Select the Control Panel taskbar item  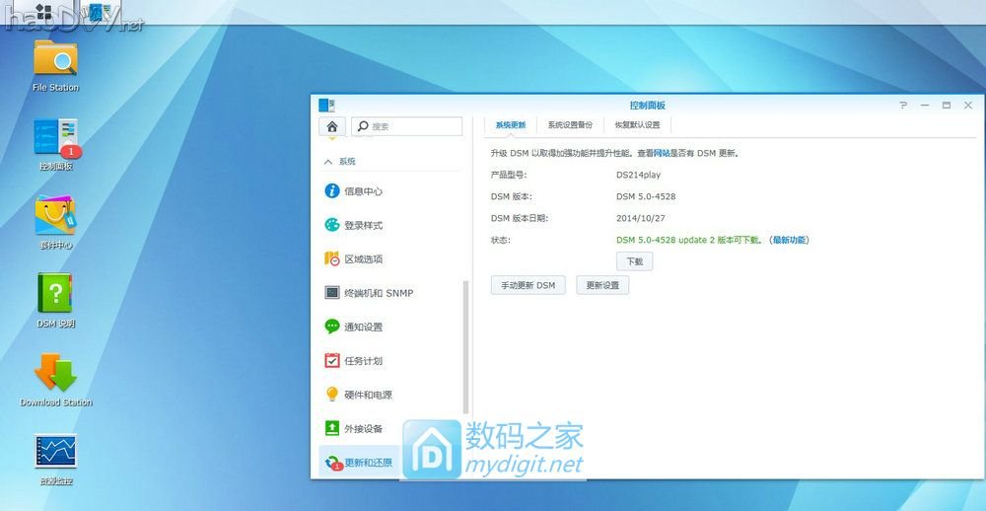100,12
